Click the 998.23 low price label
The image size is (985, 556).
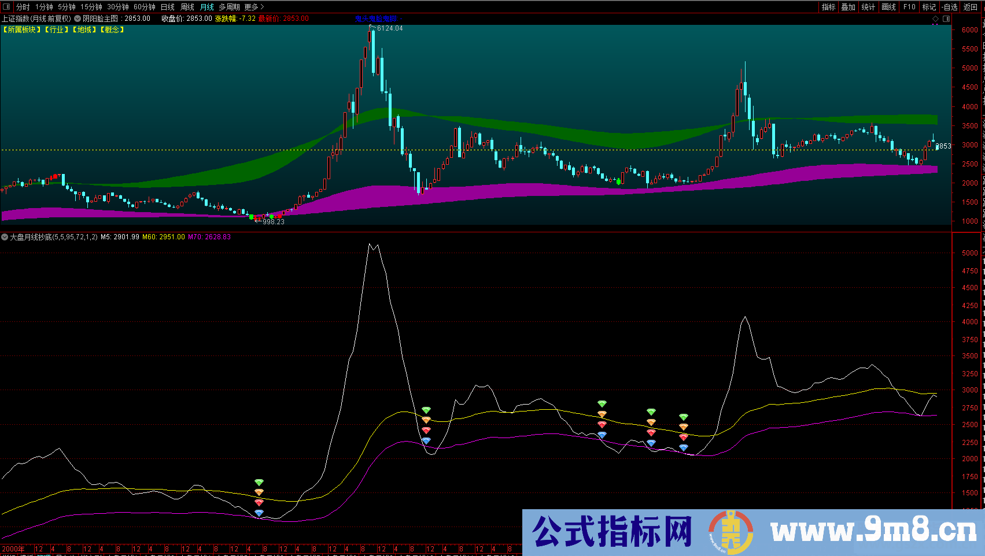[x=273, y=222]
